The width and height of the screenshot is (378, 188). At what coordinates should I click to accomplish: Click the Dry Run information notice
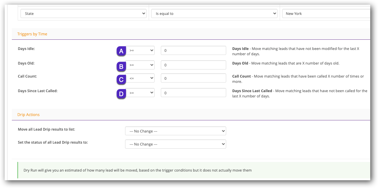(138, 170)
